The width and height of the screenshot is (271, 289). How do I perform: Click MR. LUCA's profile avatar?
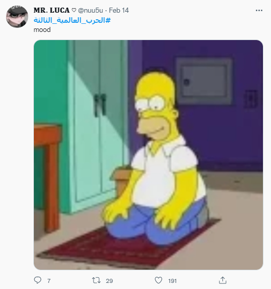point(17,17)
